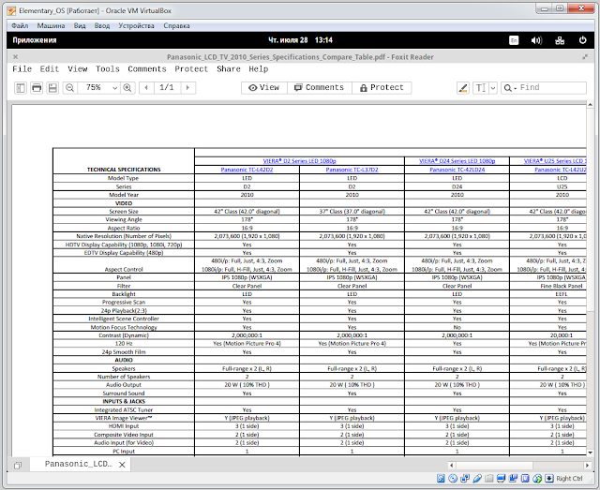The height and width of the screenshot is (490, 600).
Task: Open the Приложения applications menu
Action: pyautogui.click(x=35, y=40)
